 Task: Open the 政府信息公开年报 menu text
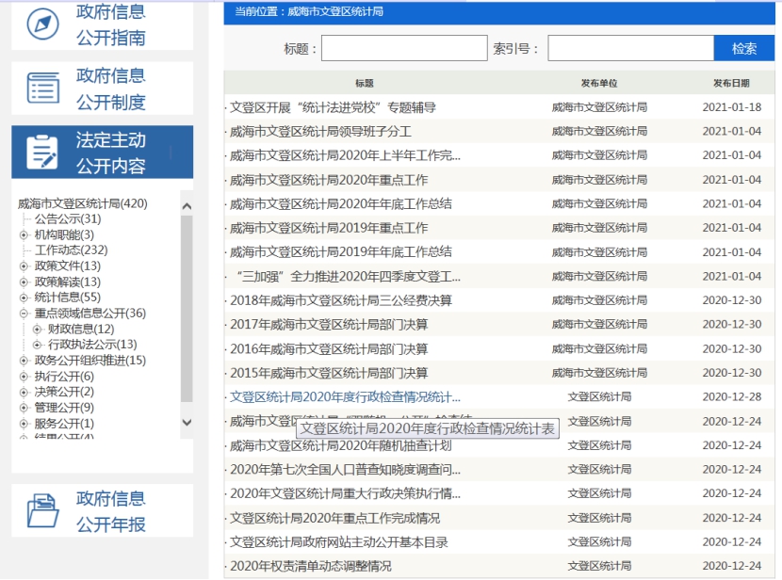[x=111, y=511]
